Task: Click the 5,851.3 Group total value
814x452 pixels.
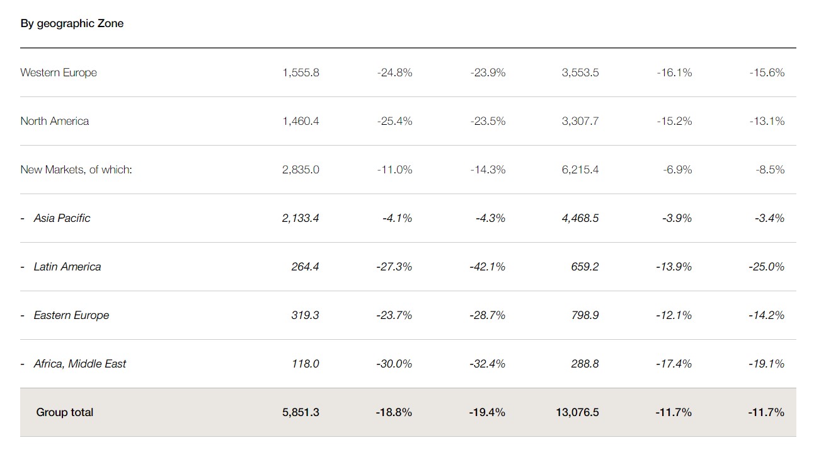Action: point(301,412)
